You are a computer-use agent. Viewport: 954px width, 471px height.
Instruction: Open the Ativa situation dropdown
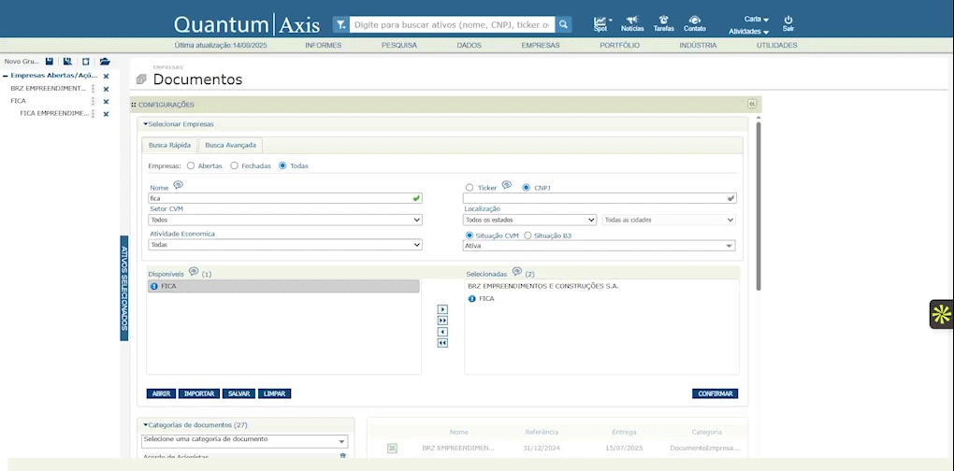tap(599, 246)
